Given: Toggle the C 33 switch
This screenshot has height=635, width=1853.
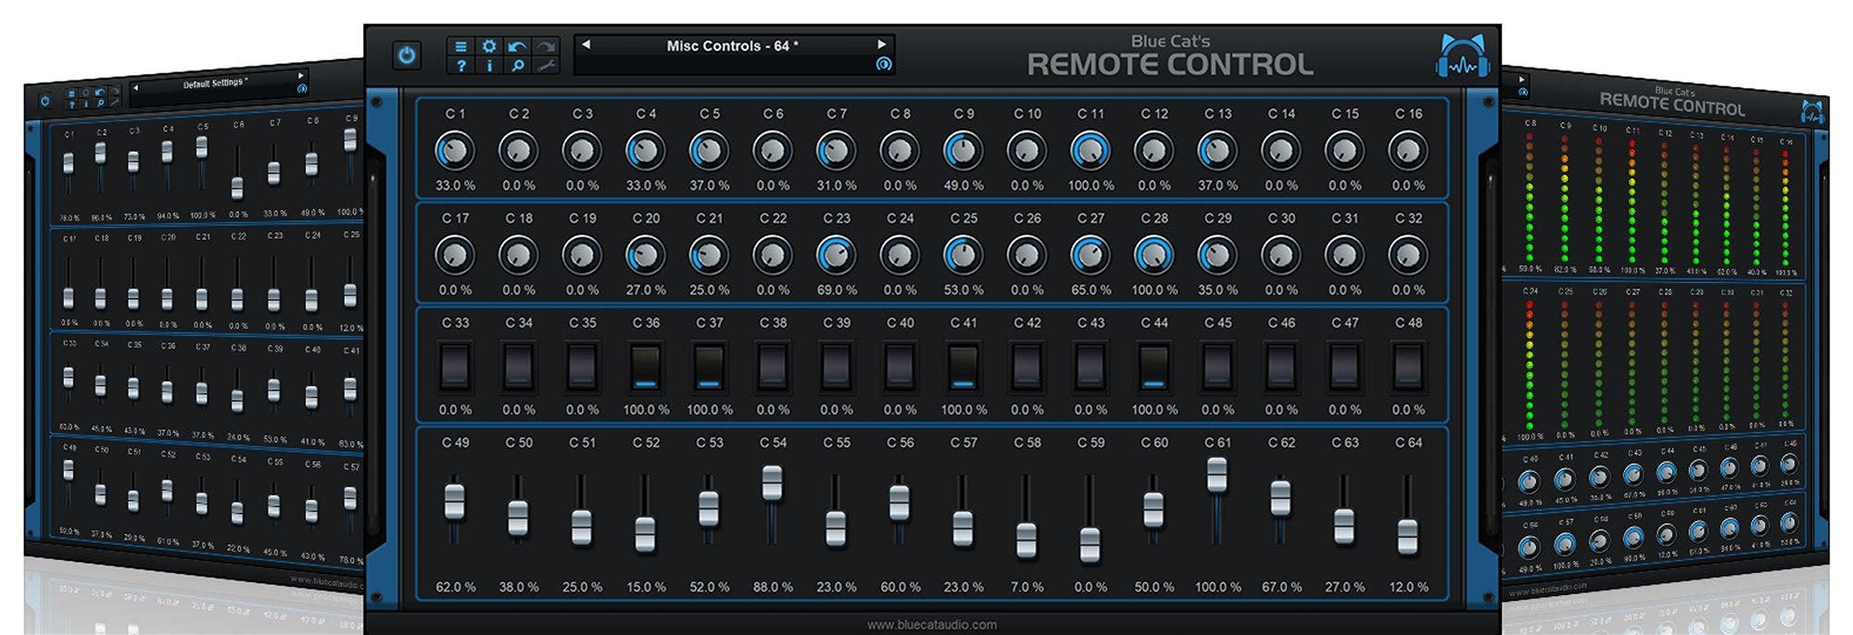Looking at the screenshot, I should 455,367.
